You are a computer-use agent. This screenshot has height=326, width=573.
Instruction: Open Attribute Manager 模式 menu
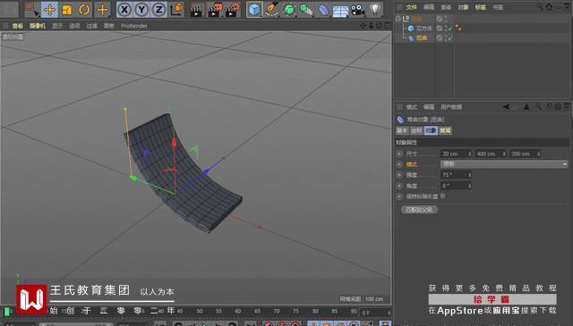click(412, 107)
